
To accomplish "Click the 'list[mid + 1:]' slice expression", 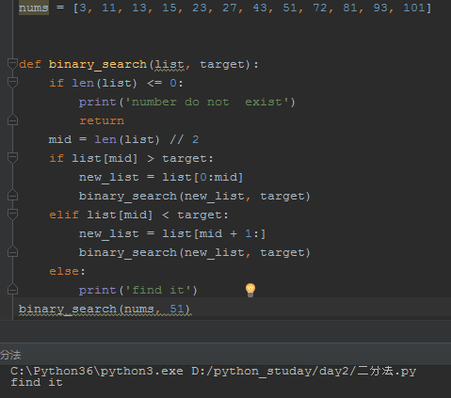I will tap(214, 233).
